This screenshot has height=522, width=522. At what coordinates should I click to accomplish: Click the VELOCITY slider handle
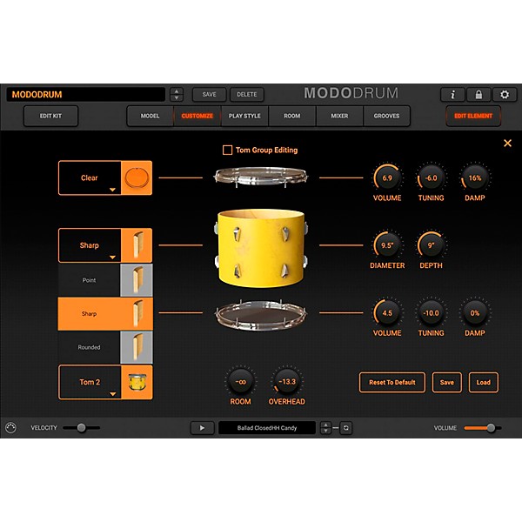[81, 428]
